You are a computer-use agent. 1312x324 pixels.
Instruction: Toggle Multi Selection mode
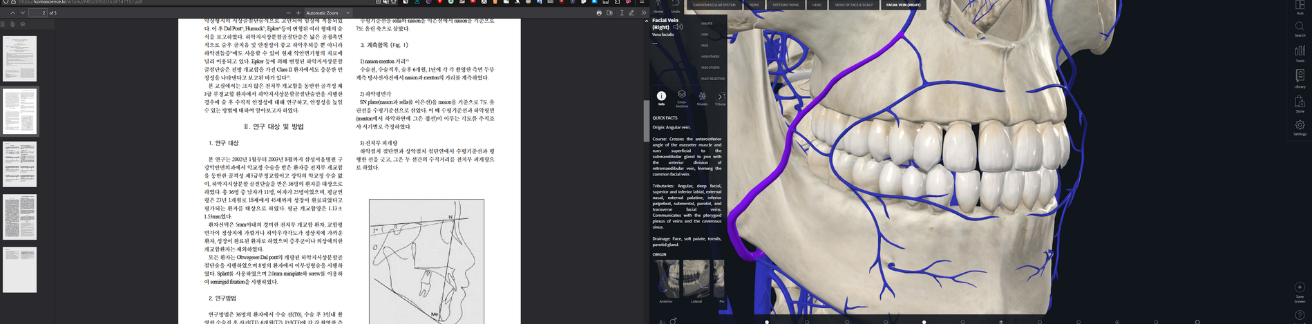click(x=712, y=79)
